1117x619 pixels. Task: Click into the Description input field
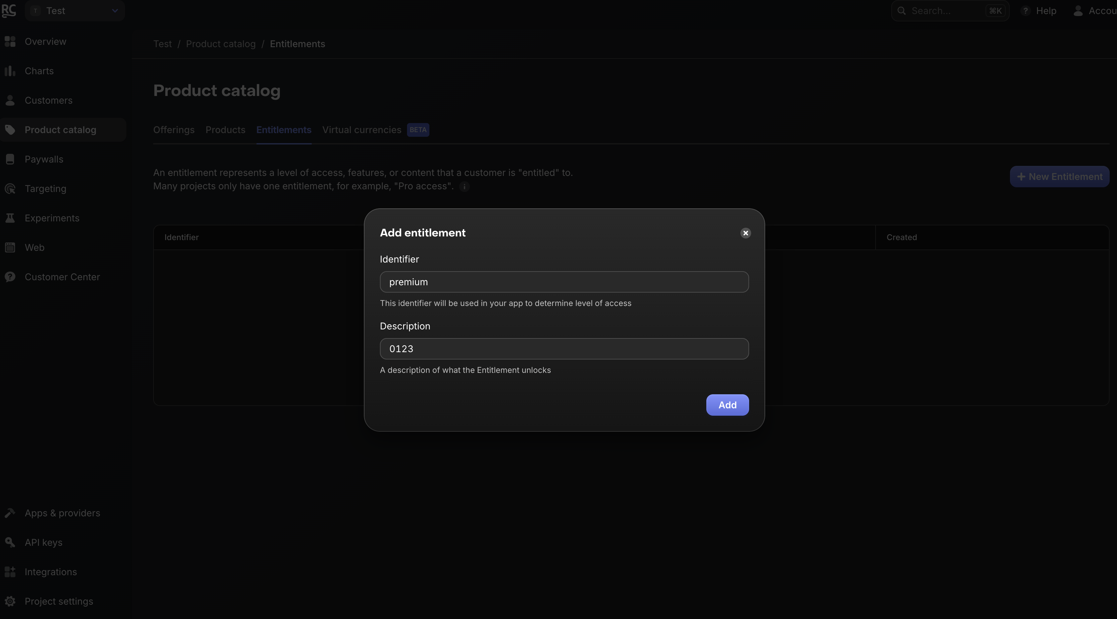pos(564,349)
